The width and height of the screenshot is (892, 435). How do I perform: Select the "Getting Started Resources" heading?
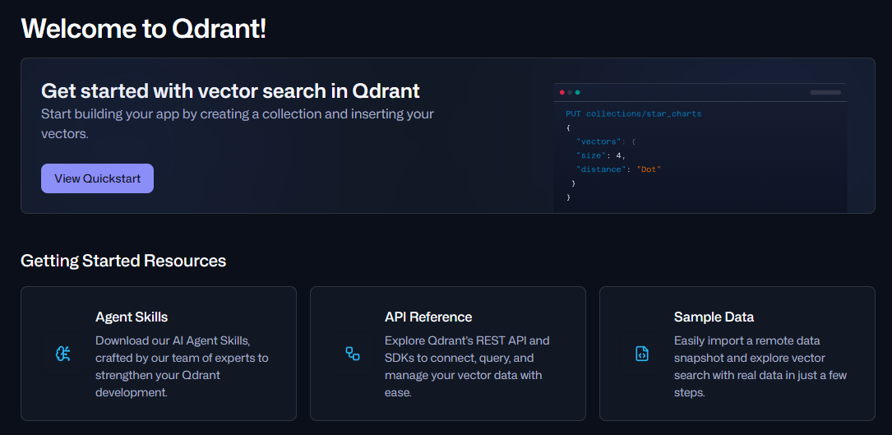pyautogui.click(x=123, y=261)
